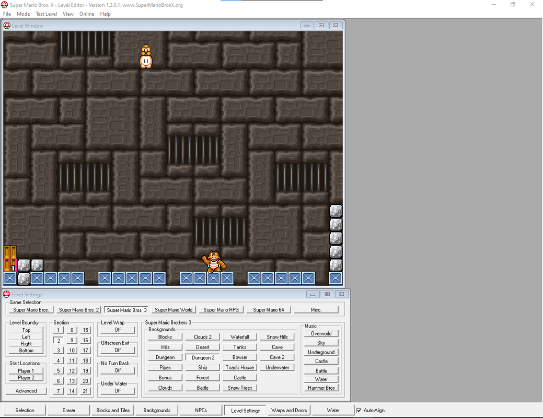This screenshot has height=418, width=543.
Task: Toggle No Turn Back Off button
Action: [x=118, y=370]
